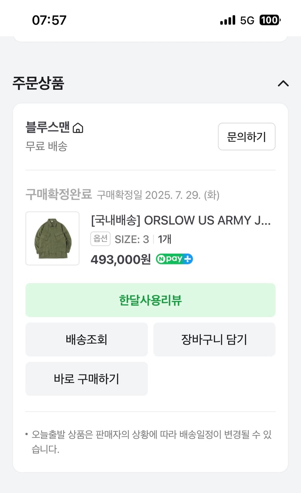301x493 pixels.
Task: Tap the SIZE: 3 option text
Action: click(132, 239)
